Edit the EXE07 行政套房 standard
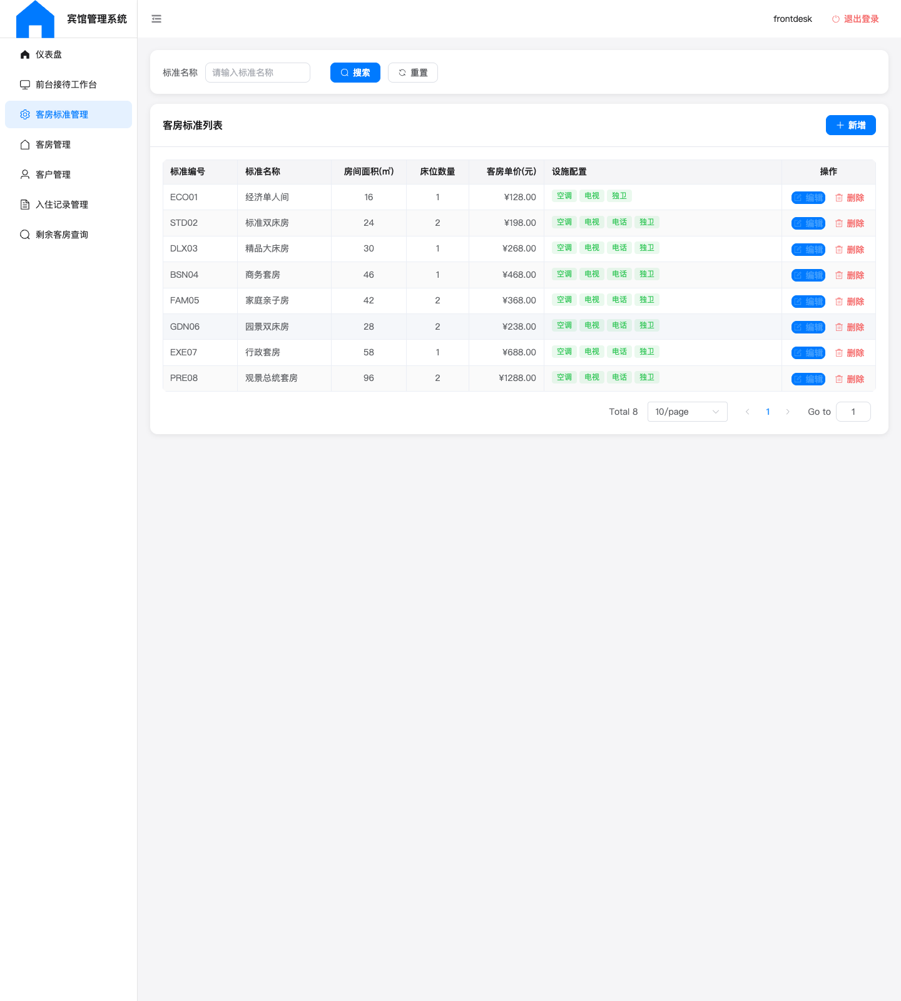Image resolution: width=901 pixels, height=1001 pixels. (808, 353)
